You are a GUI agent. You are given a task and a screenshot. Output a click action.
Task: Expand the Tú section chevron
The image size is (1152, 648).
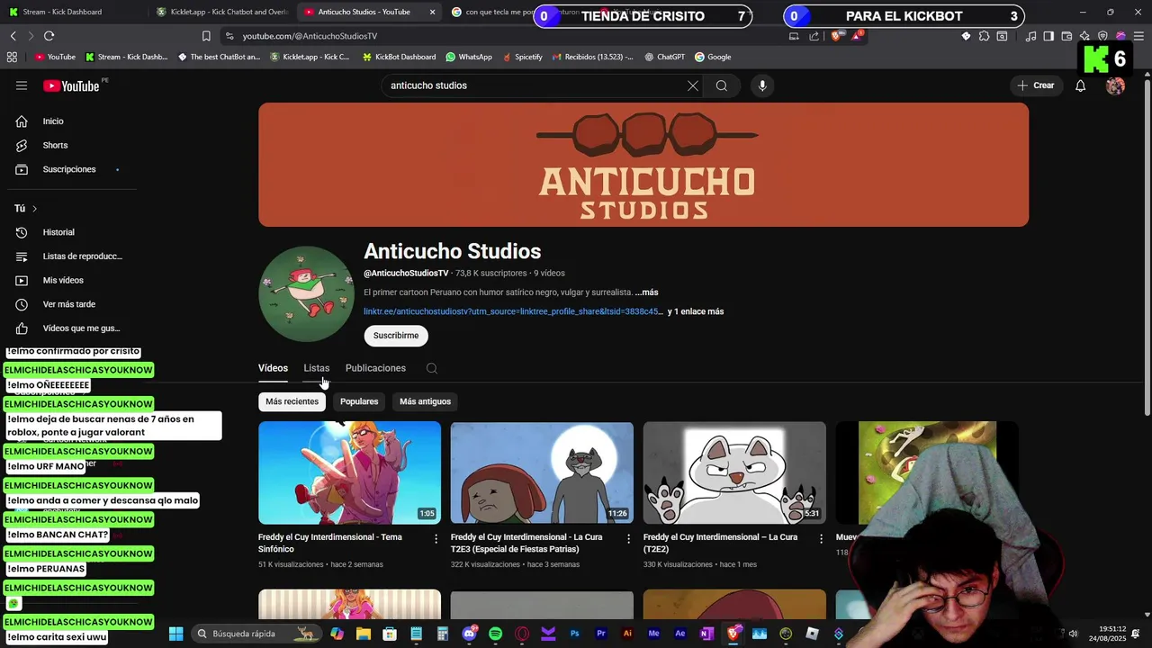coord(34,209)
